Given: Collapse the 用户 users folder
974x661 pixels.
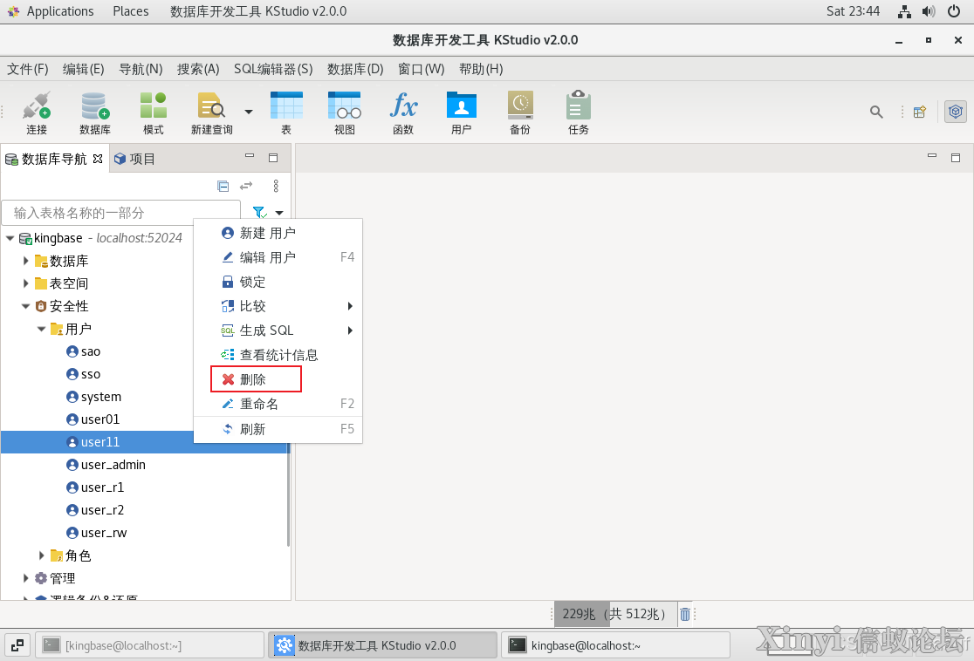Looking at the screenshot, I should (x=41, y=329).
